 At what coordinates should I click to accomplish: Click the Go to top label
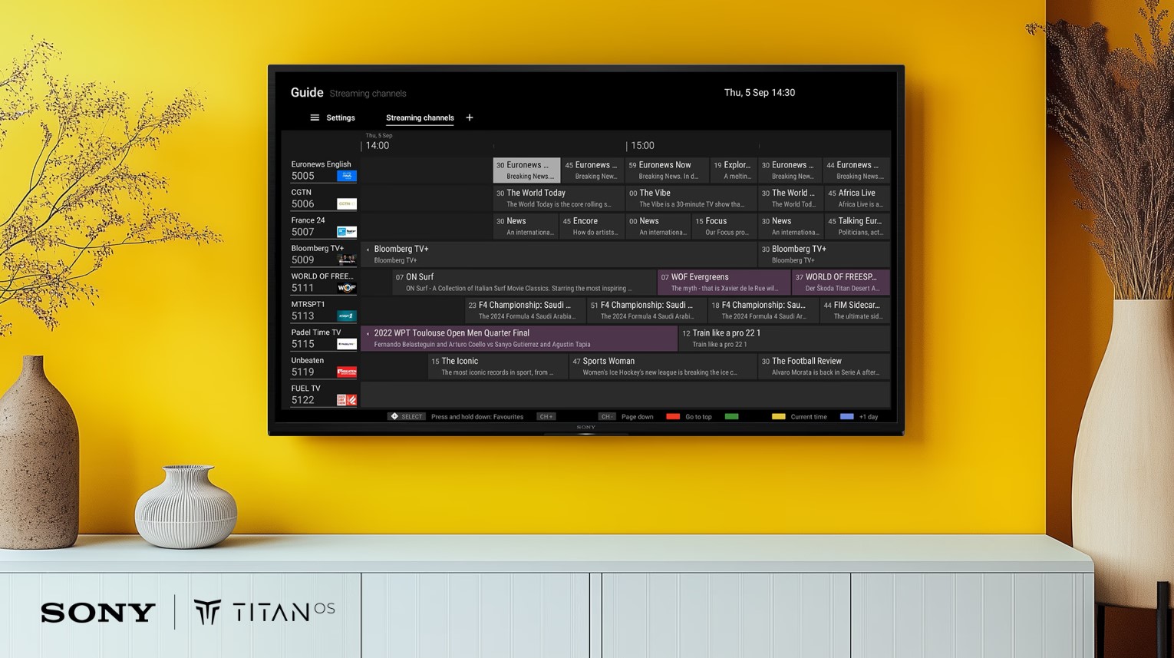698,417
